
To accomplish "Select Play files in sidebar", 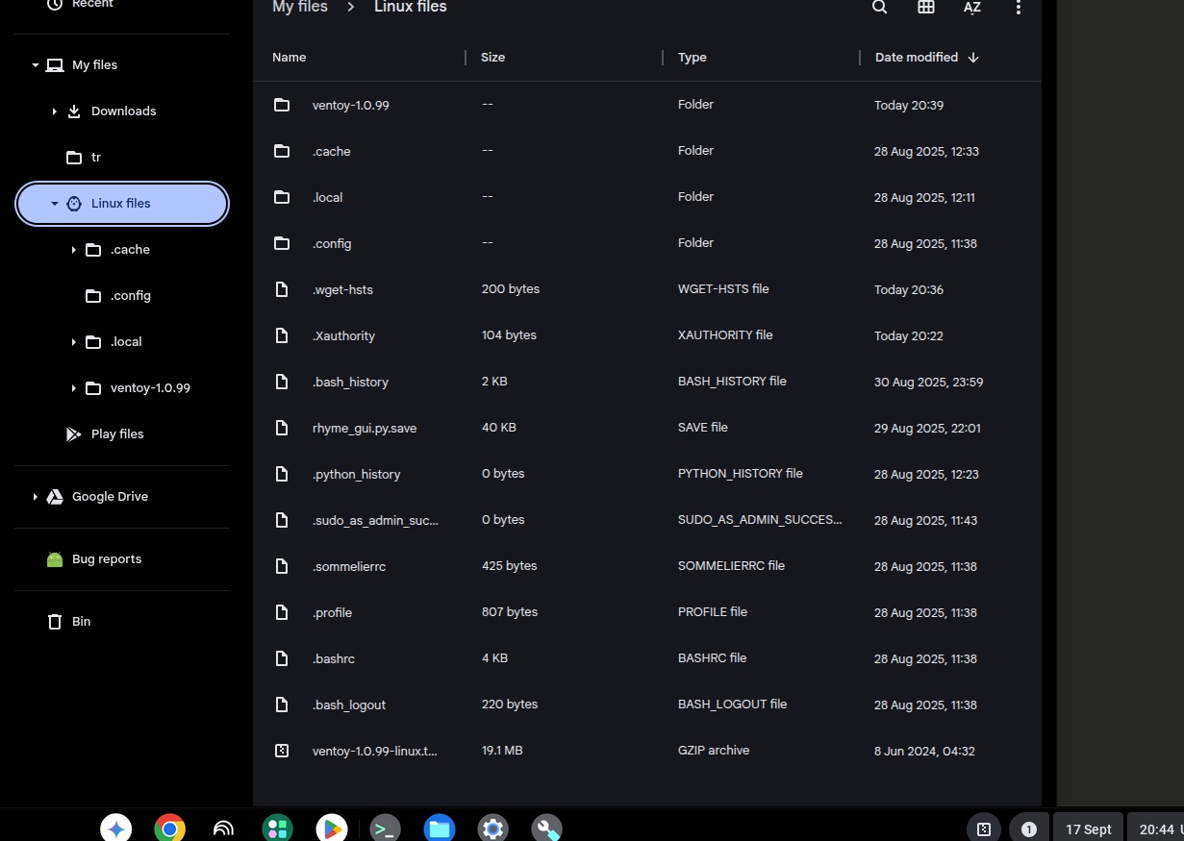I will tap(116, 434).
